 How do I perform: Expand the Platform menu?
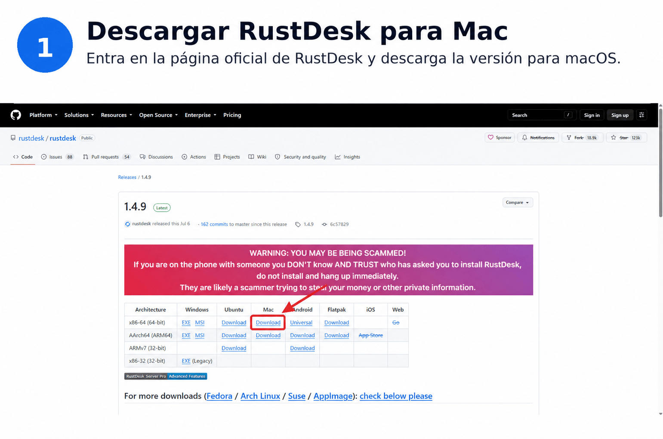[43, 115]
